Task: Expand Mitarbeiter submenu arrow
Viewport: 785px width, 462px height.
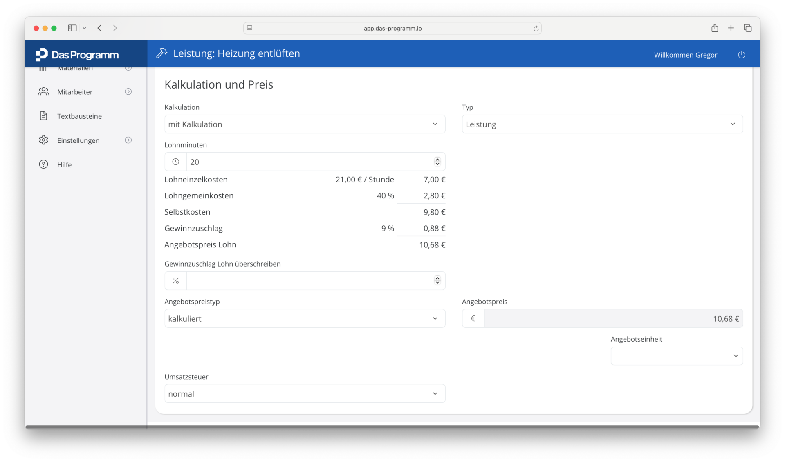Action: tap(128, 91)
